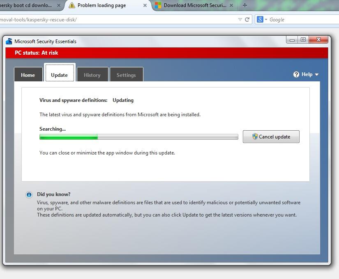Click the Security Essentials title bar icon
Viewport: 339px width, 279px height.
[x=9, y=41]
